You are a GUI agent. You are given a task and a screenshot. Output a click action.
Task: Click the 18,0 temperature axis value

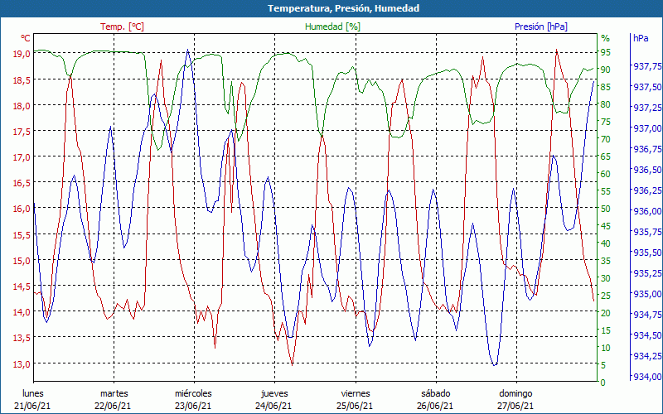click(x=22, y=105)
